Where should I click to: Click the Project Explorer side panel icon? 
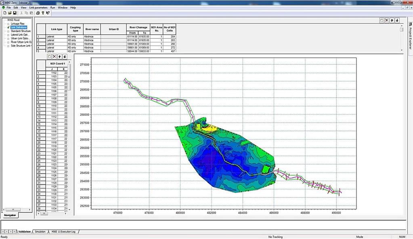(x=410, y=24)
